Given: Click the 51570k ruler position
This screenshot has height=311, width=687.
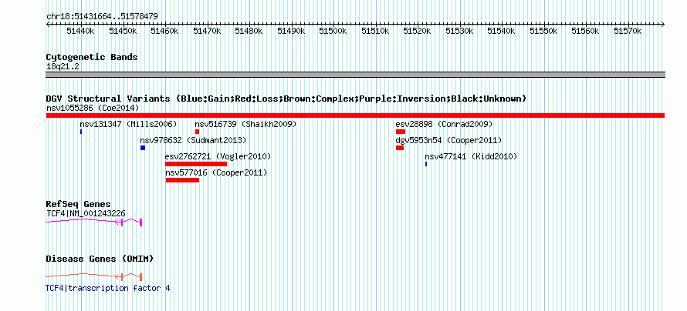Looking at the screenshot, I should coord(628,31).
